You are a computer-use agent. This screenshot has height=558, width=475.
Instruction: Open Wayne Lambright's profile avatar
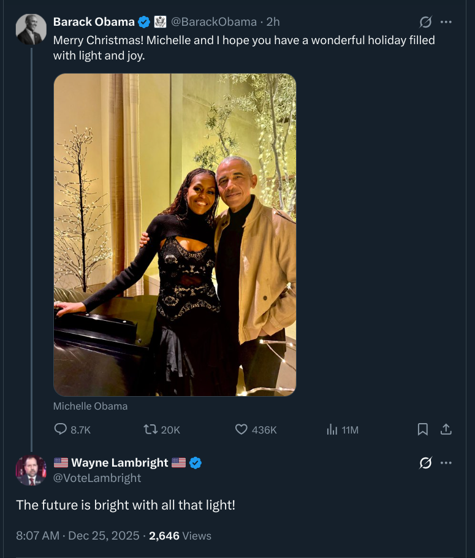[x=31, y=470]
